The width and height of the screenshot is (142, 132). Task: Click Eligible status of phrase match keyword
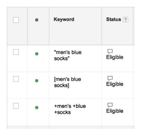[115, 57]
